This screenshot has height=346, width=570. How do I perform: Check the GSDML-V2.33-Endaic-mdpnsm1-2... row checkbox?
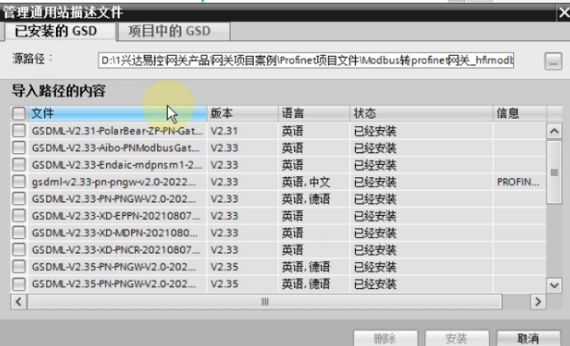[x=19, y=165]
